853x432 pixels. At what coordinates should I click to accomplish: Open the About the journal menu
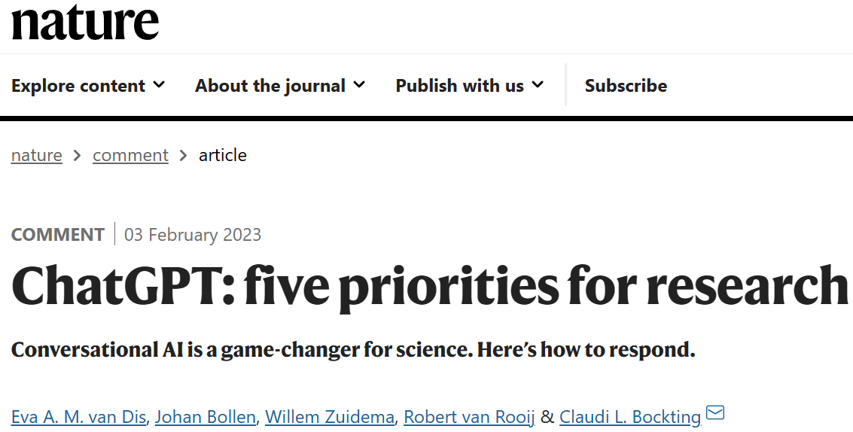(270, 86)
